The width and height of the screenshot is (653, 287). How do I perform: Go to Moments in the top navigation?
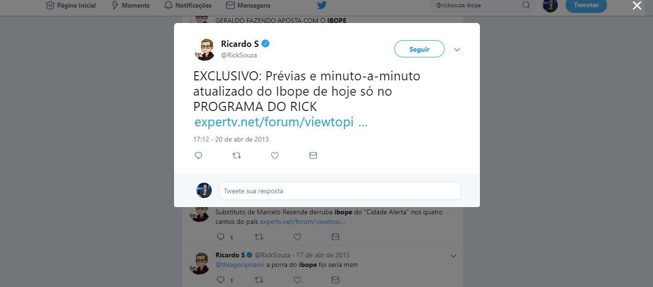click(130, 6)
